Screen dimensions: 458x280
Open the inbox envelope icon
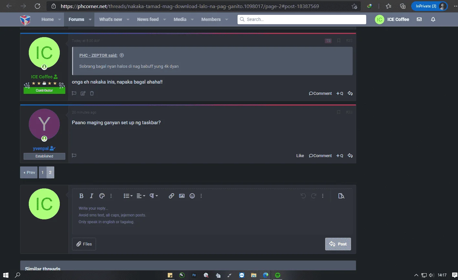pyautogui.click(x=419, y=19)
